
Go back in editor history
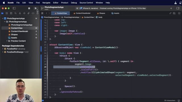(x=46, y=13)
